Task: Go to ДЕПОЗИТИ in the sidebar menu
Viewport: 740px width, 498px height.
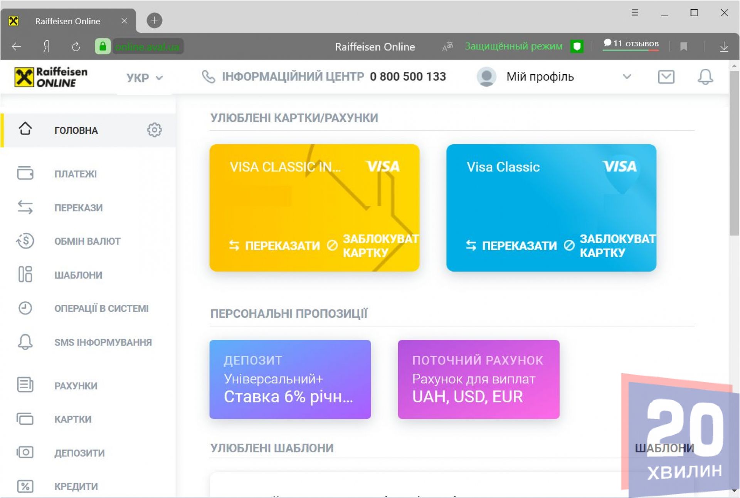Action: pos(79,453)
